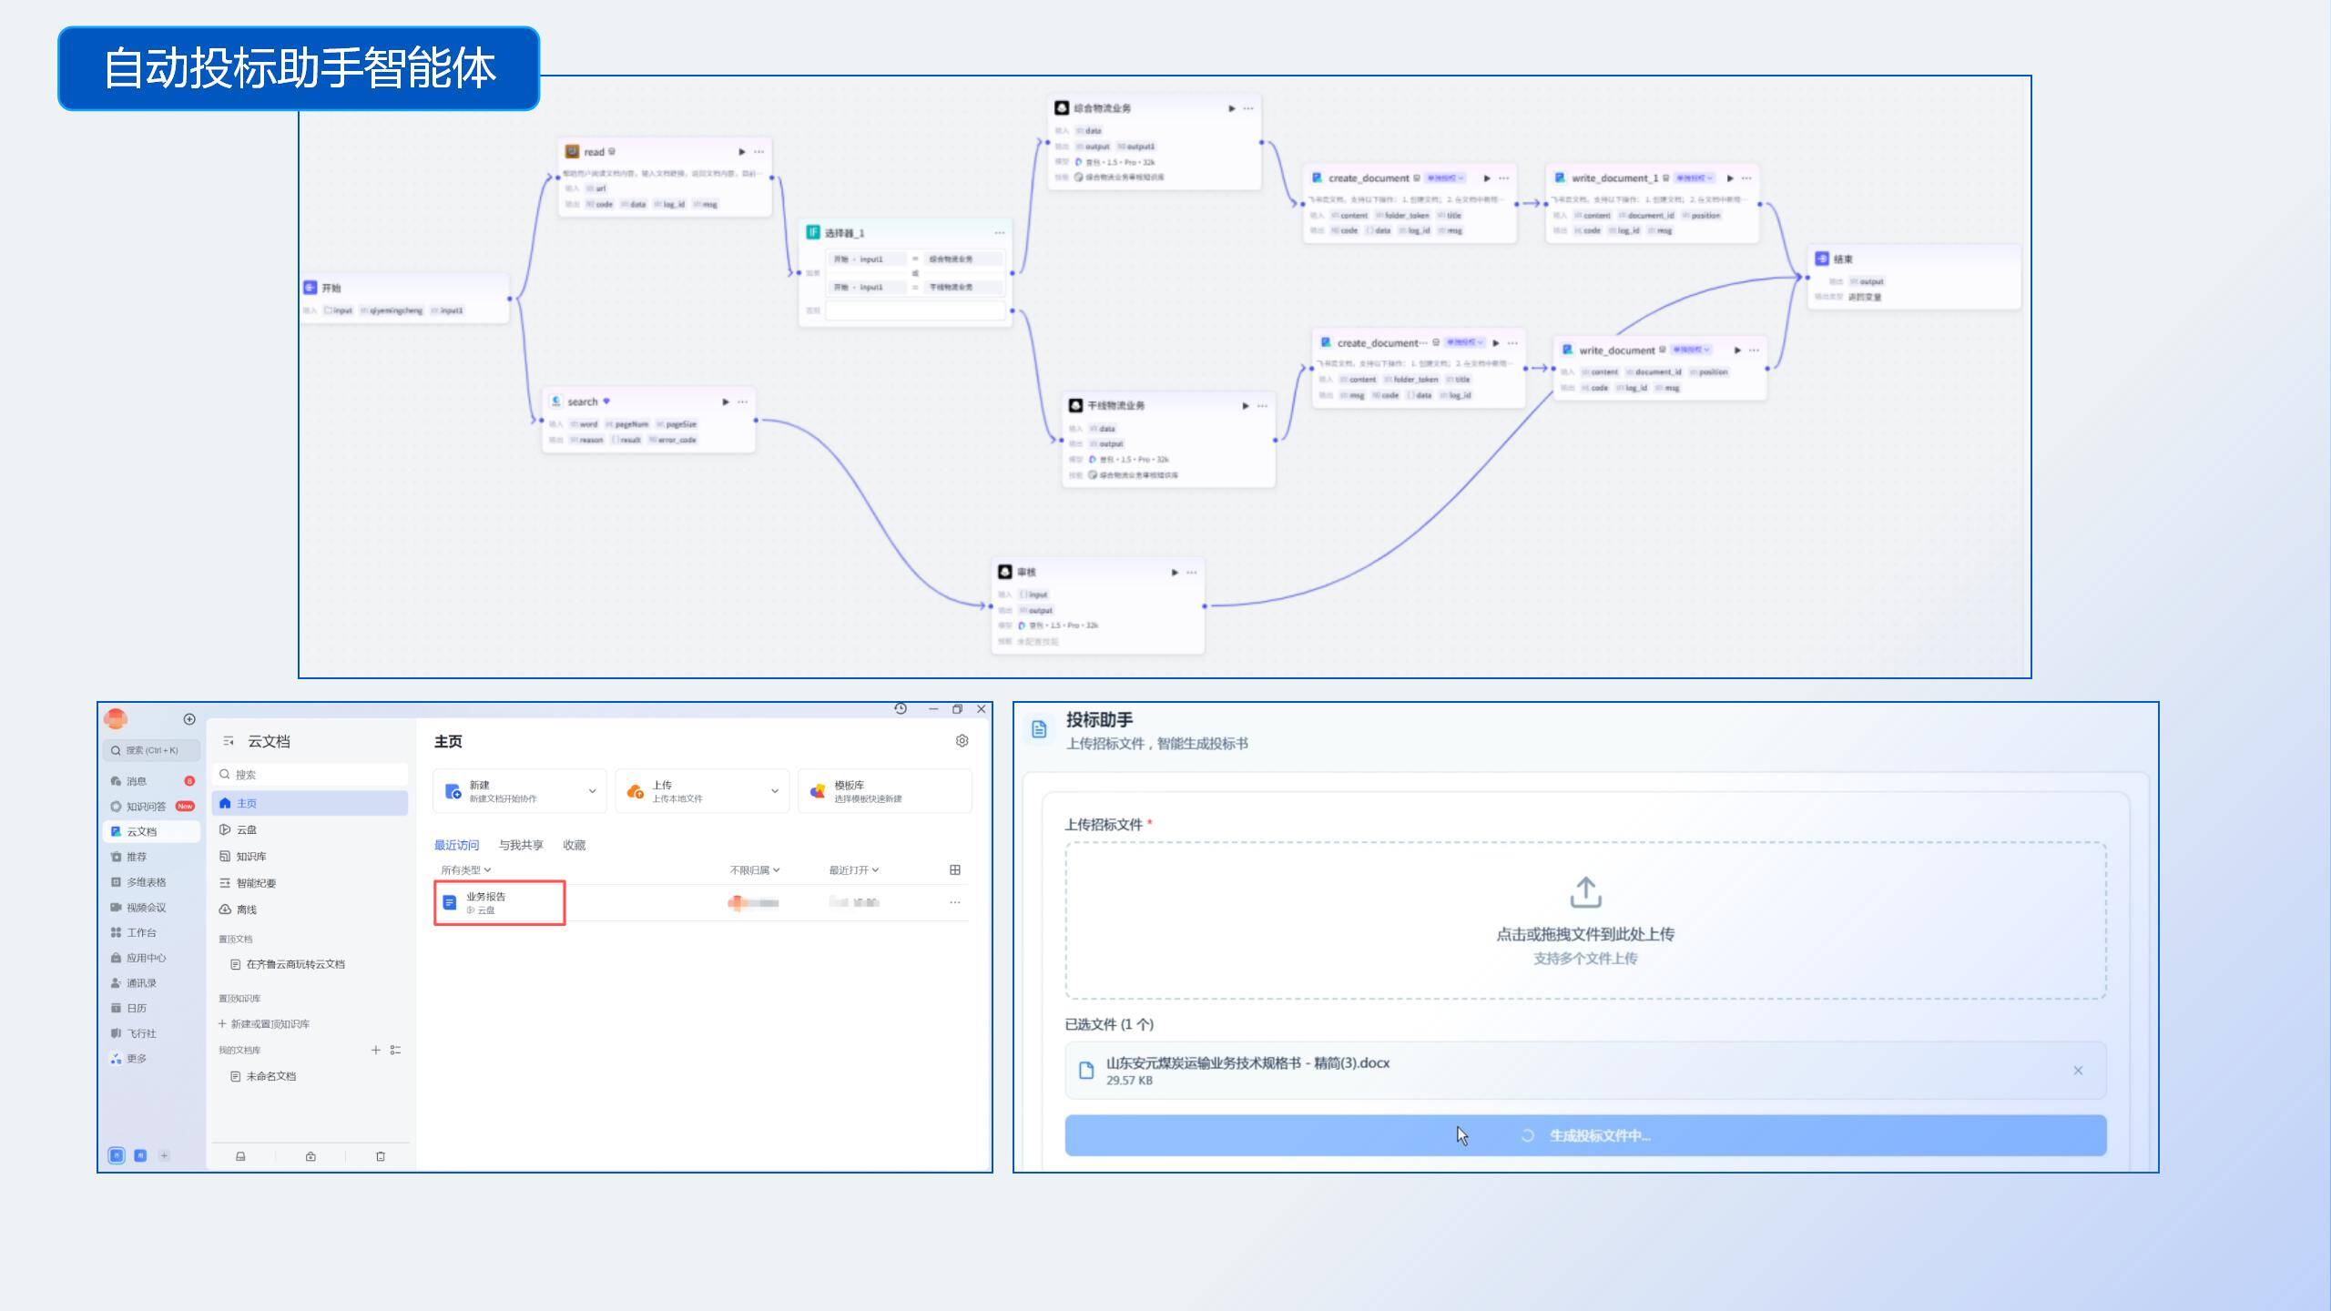The image size is (2331, 1311).
Task: Remove the uploaded docx file with X
Action: 2078,1071
